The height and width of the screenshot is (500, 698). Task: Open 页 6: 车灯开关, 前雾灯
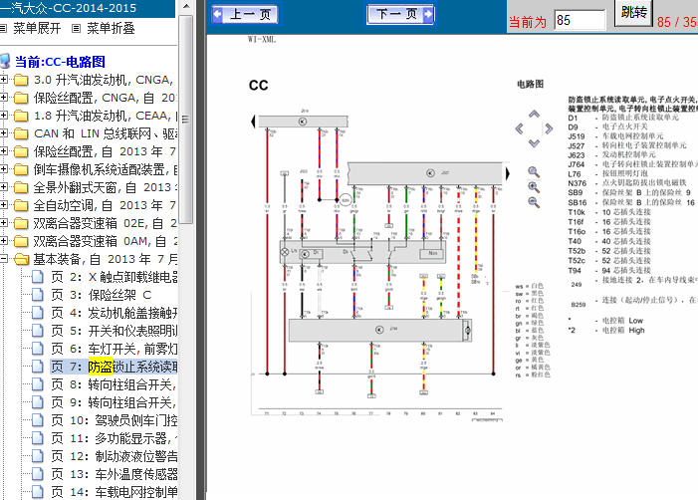pyautogui.click(x=114, y=349)
